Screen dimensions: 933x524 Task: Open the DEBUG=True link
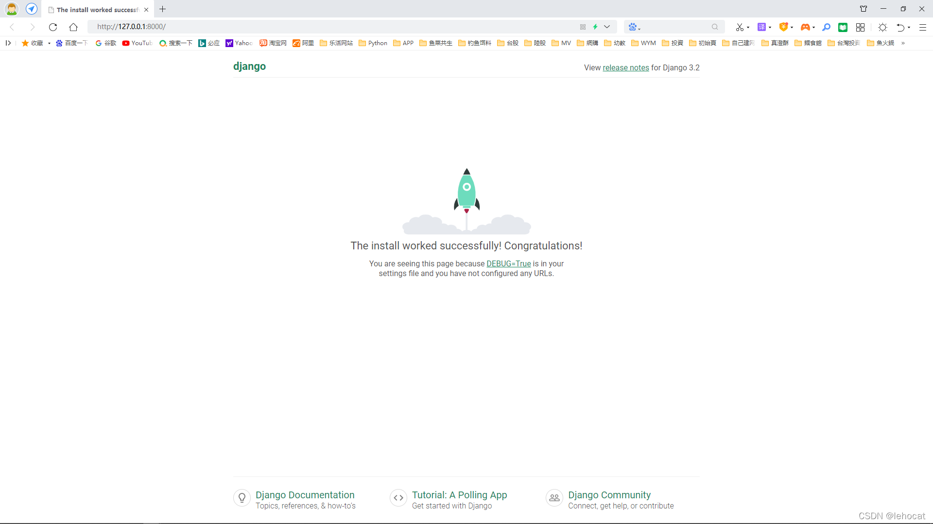(509, 263)
